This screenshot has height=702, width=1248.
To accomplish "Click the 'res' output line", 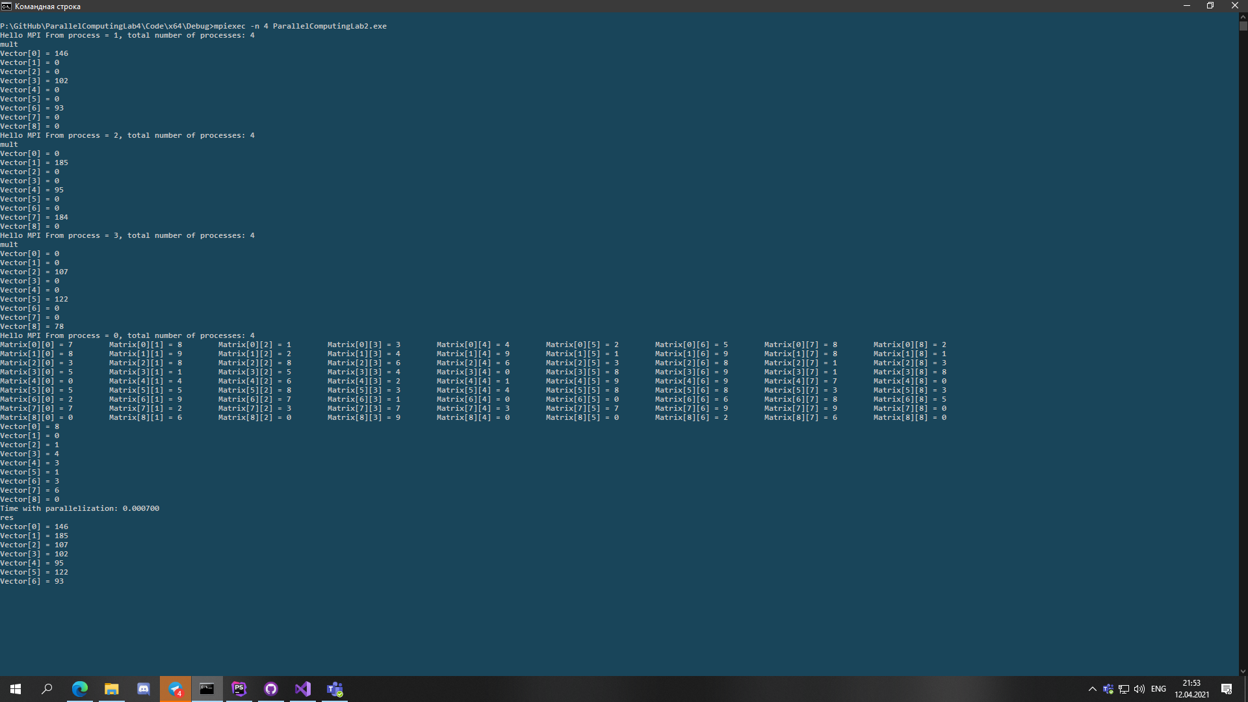I will point(6,517).
